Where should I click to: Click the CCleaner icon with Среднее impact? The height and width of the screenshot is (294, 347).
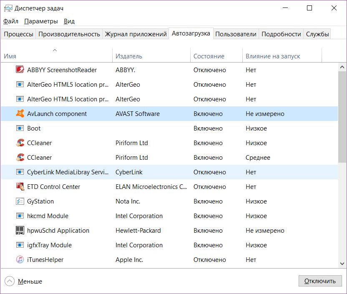point(20,157)
